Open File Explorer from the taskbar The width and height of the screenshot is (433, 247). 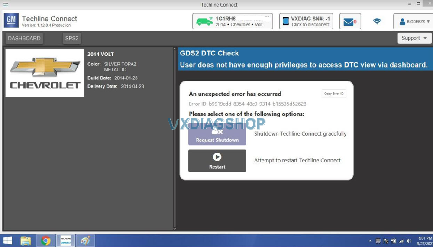pos(26,240)
